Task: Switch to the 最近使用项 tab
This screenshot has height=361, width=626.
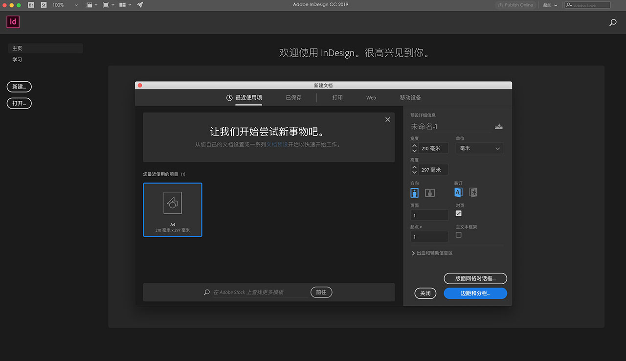Action: pyautogui.click(x=244, y=97)
